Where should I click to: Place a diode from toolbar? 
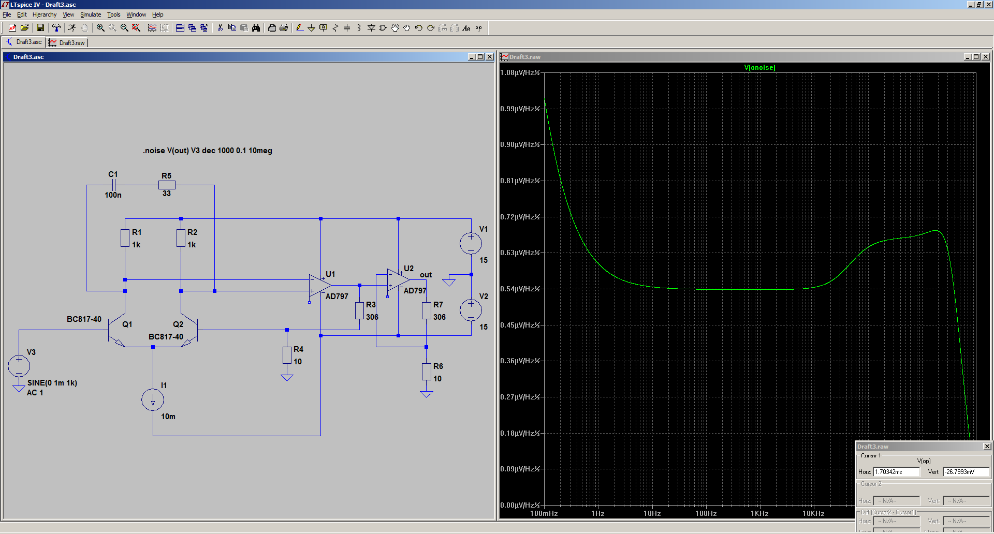point(371,28)
